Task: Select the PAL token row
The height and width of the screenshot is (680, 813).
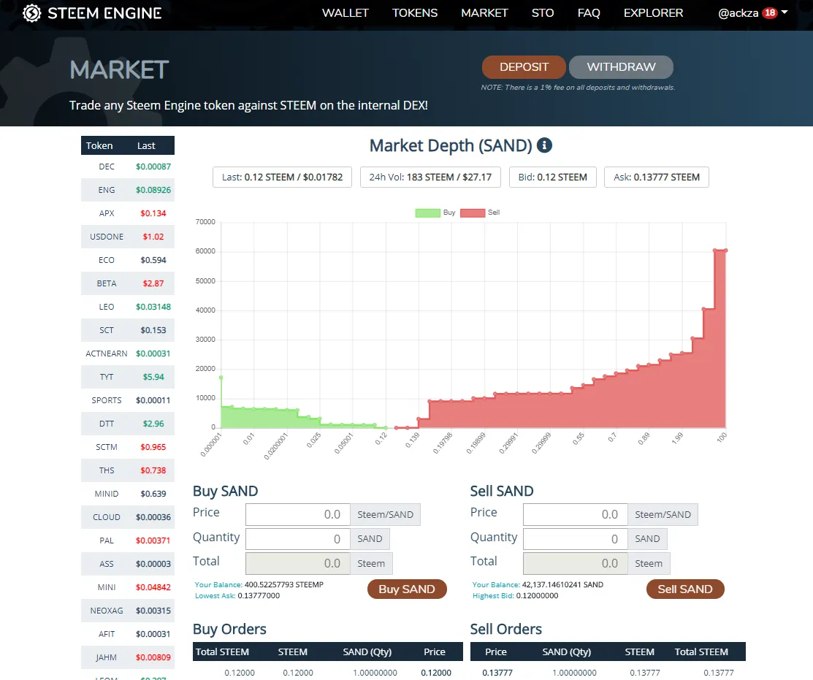Action: [128, 540]
